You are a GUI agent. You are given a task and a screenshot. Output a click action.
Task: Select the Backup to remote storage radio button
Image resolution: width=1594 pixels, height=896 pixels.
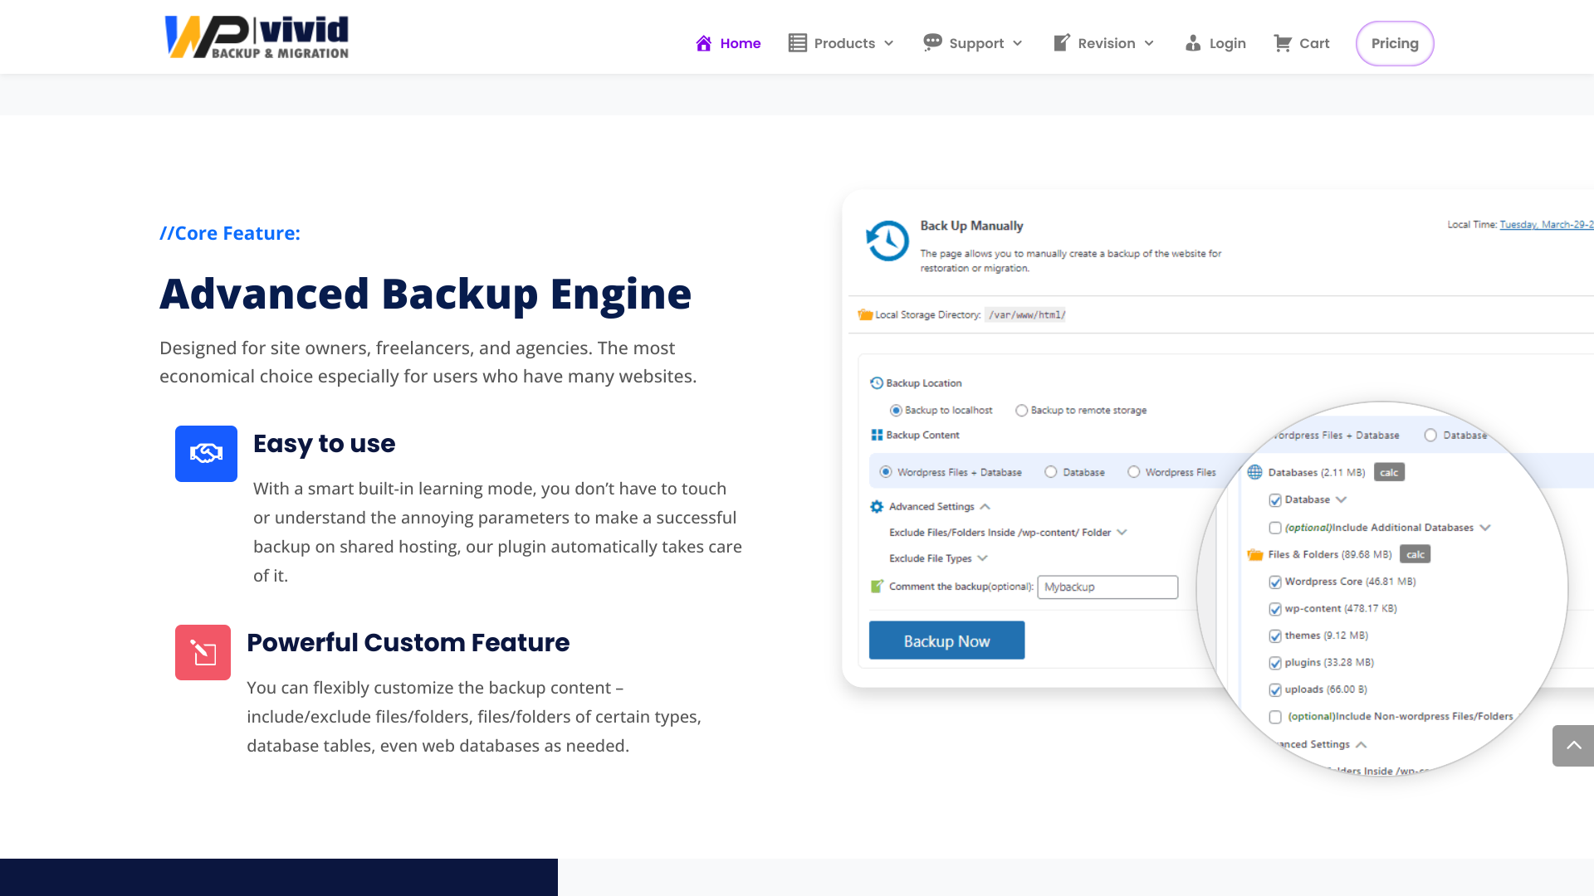click(1021, 410)
